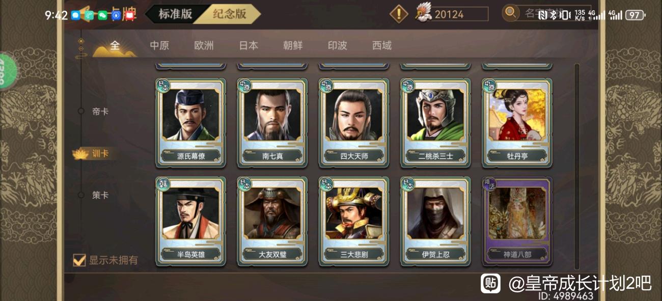The image size is (662, 301).
Task: Open the 三大悲剧 card
Action: tap(354, 221)
